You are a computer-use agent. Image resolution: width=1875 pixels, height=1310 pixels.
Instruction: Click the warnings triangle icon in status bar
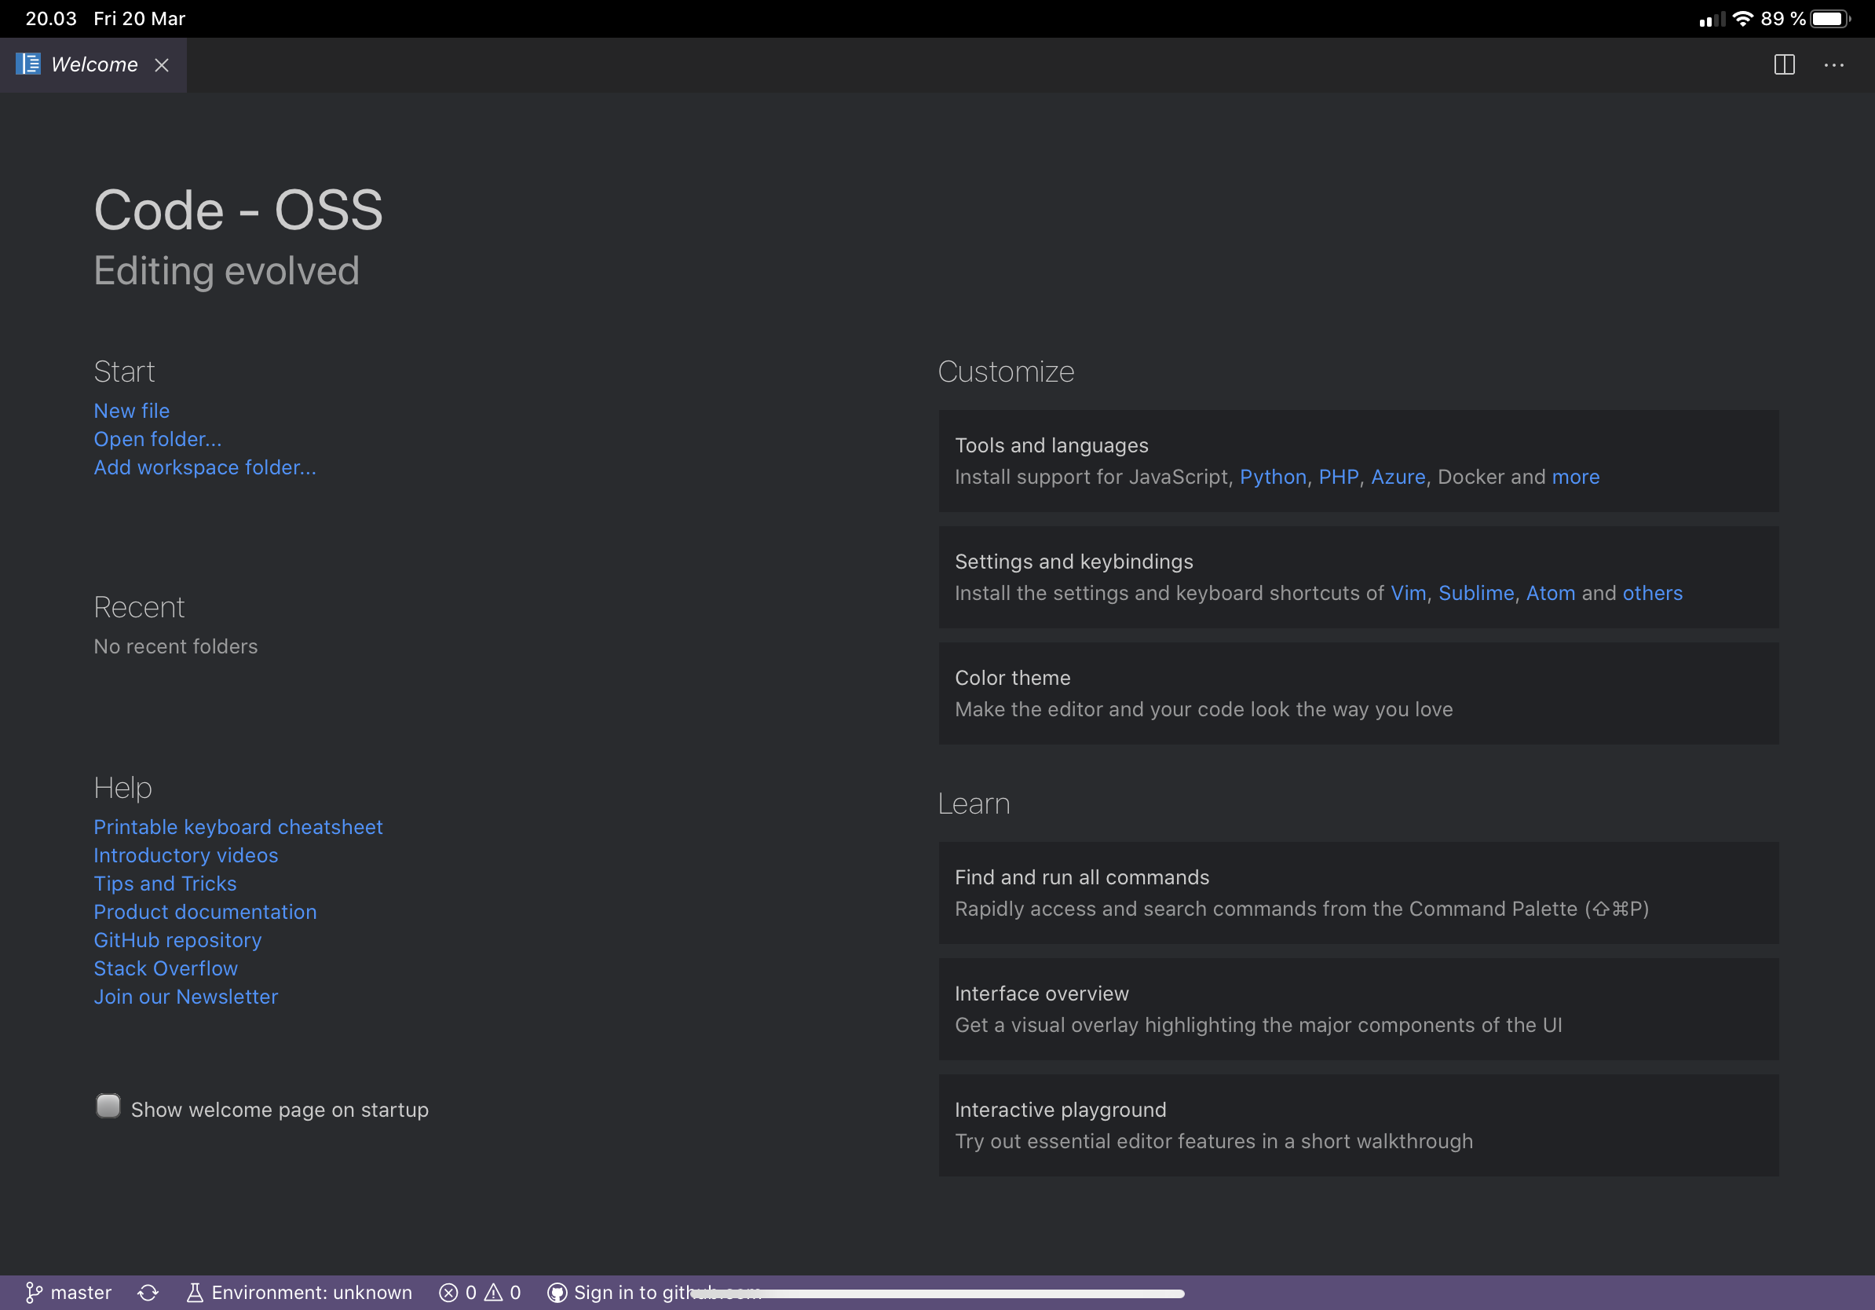[494, 1292]
